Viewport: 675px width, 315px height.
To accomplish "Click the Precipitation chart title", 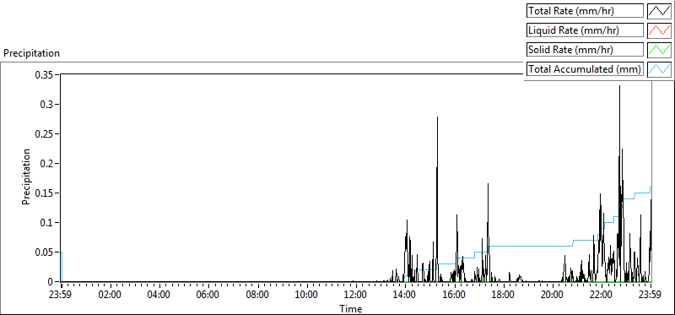I will point(31,53).
